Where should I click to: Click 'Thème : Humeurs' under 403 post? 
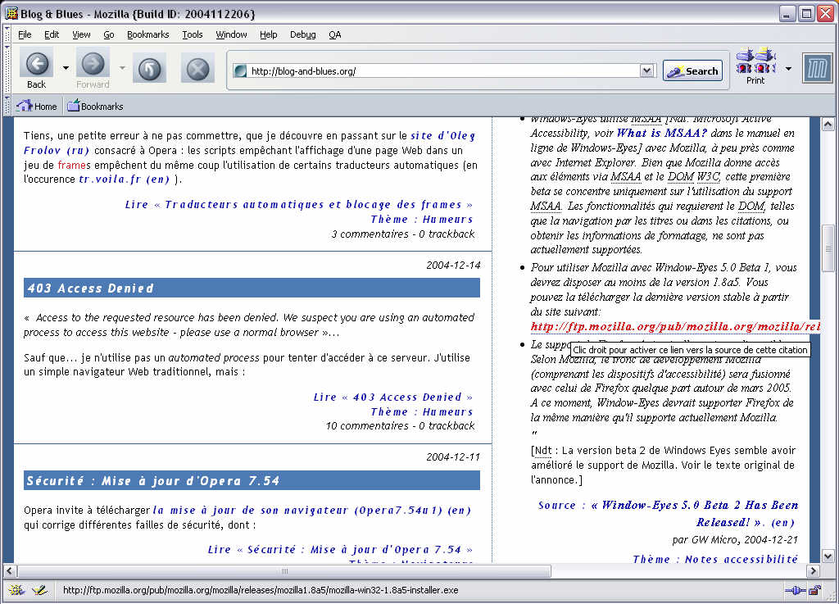coord(422,412)
